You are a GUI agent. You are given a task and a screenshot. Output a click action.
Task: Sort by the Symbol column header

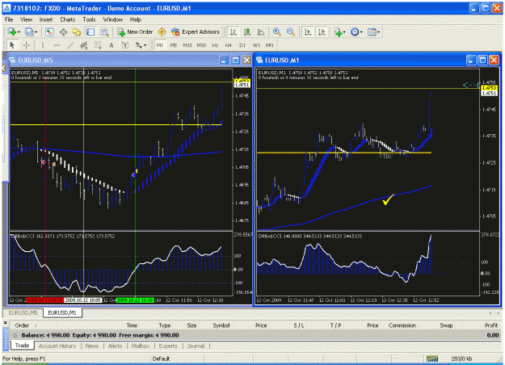pos(221,325)
